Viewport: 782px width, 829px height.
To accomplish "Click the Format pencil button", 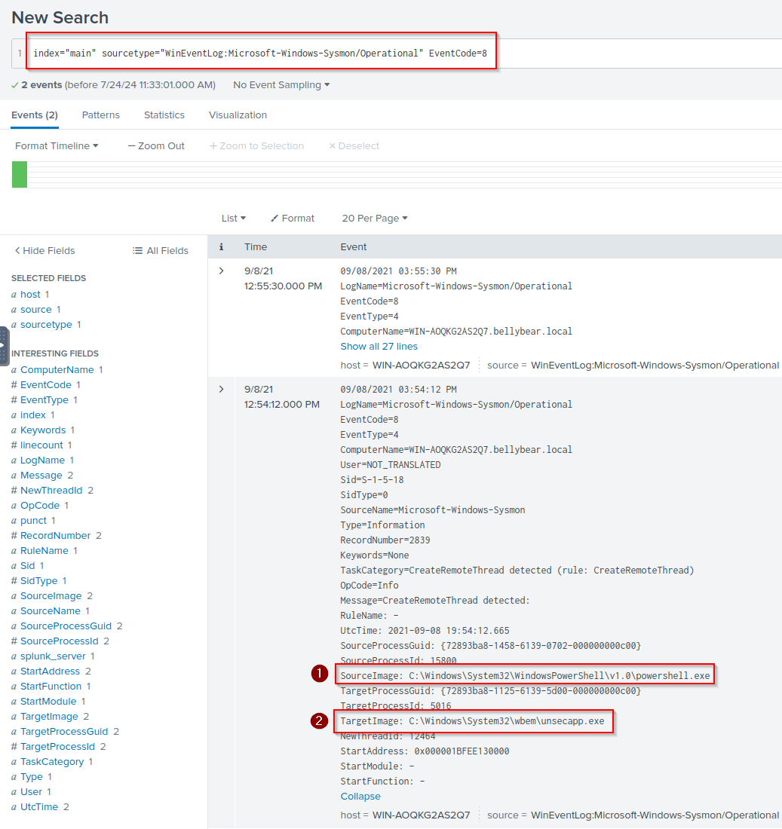I will coord(293,219).
